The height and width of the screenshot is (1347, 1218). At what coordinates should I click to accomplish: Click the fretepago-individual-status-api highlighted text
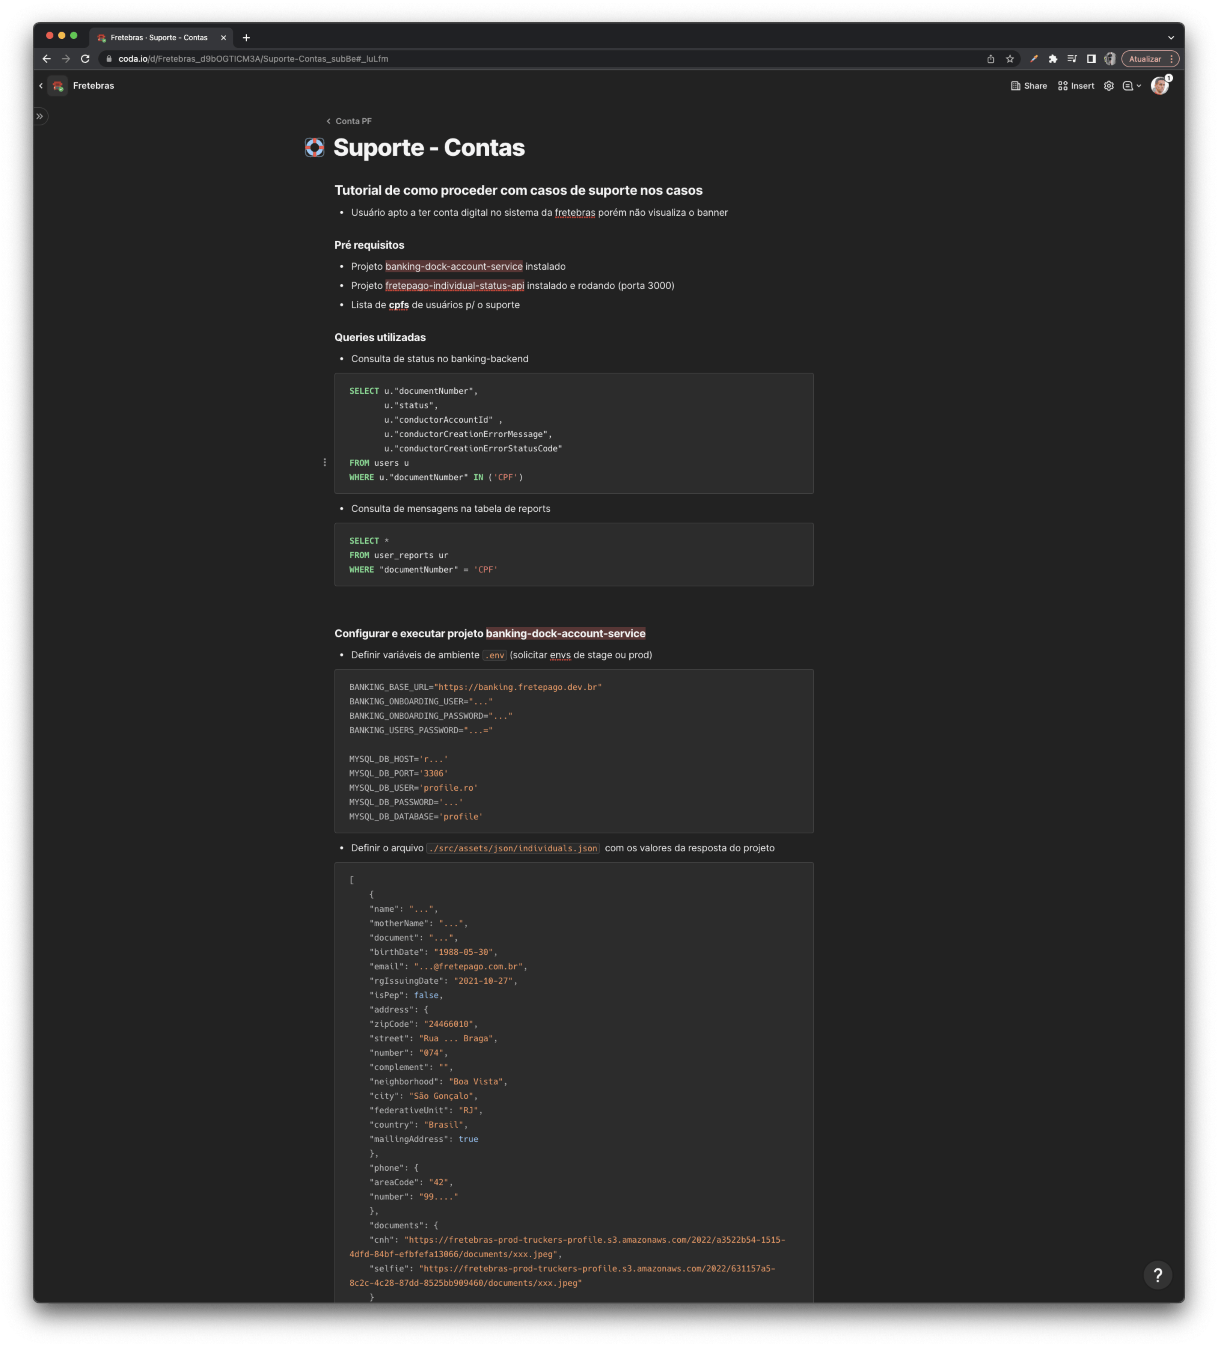[x=454, y=285]
